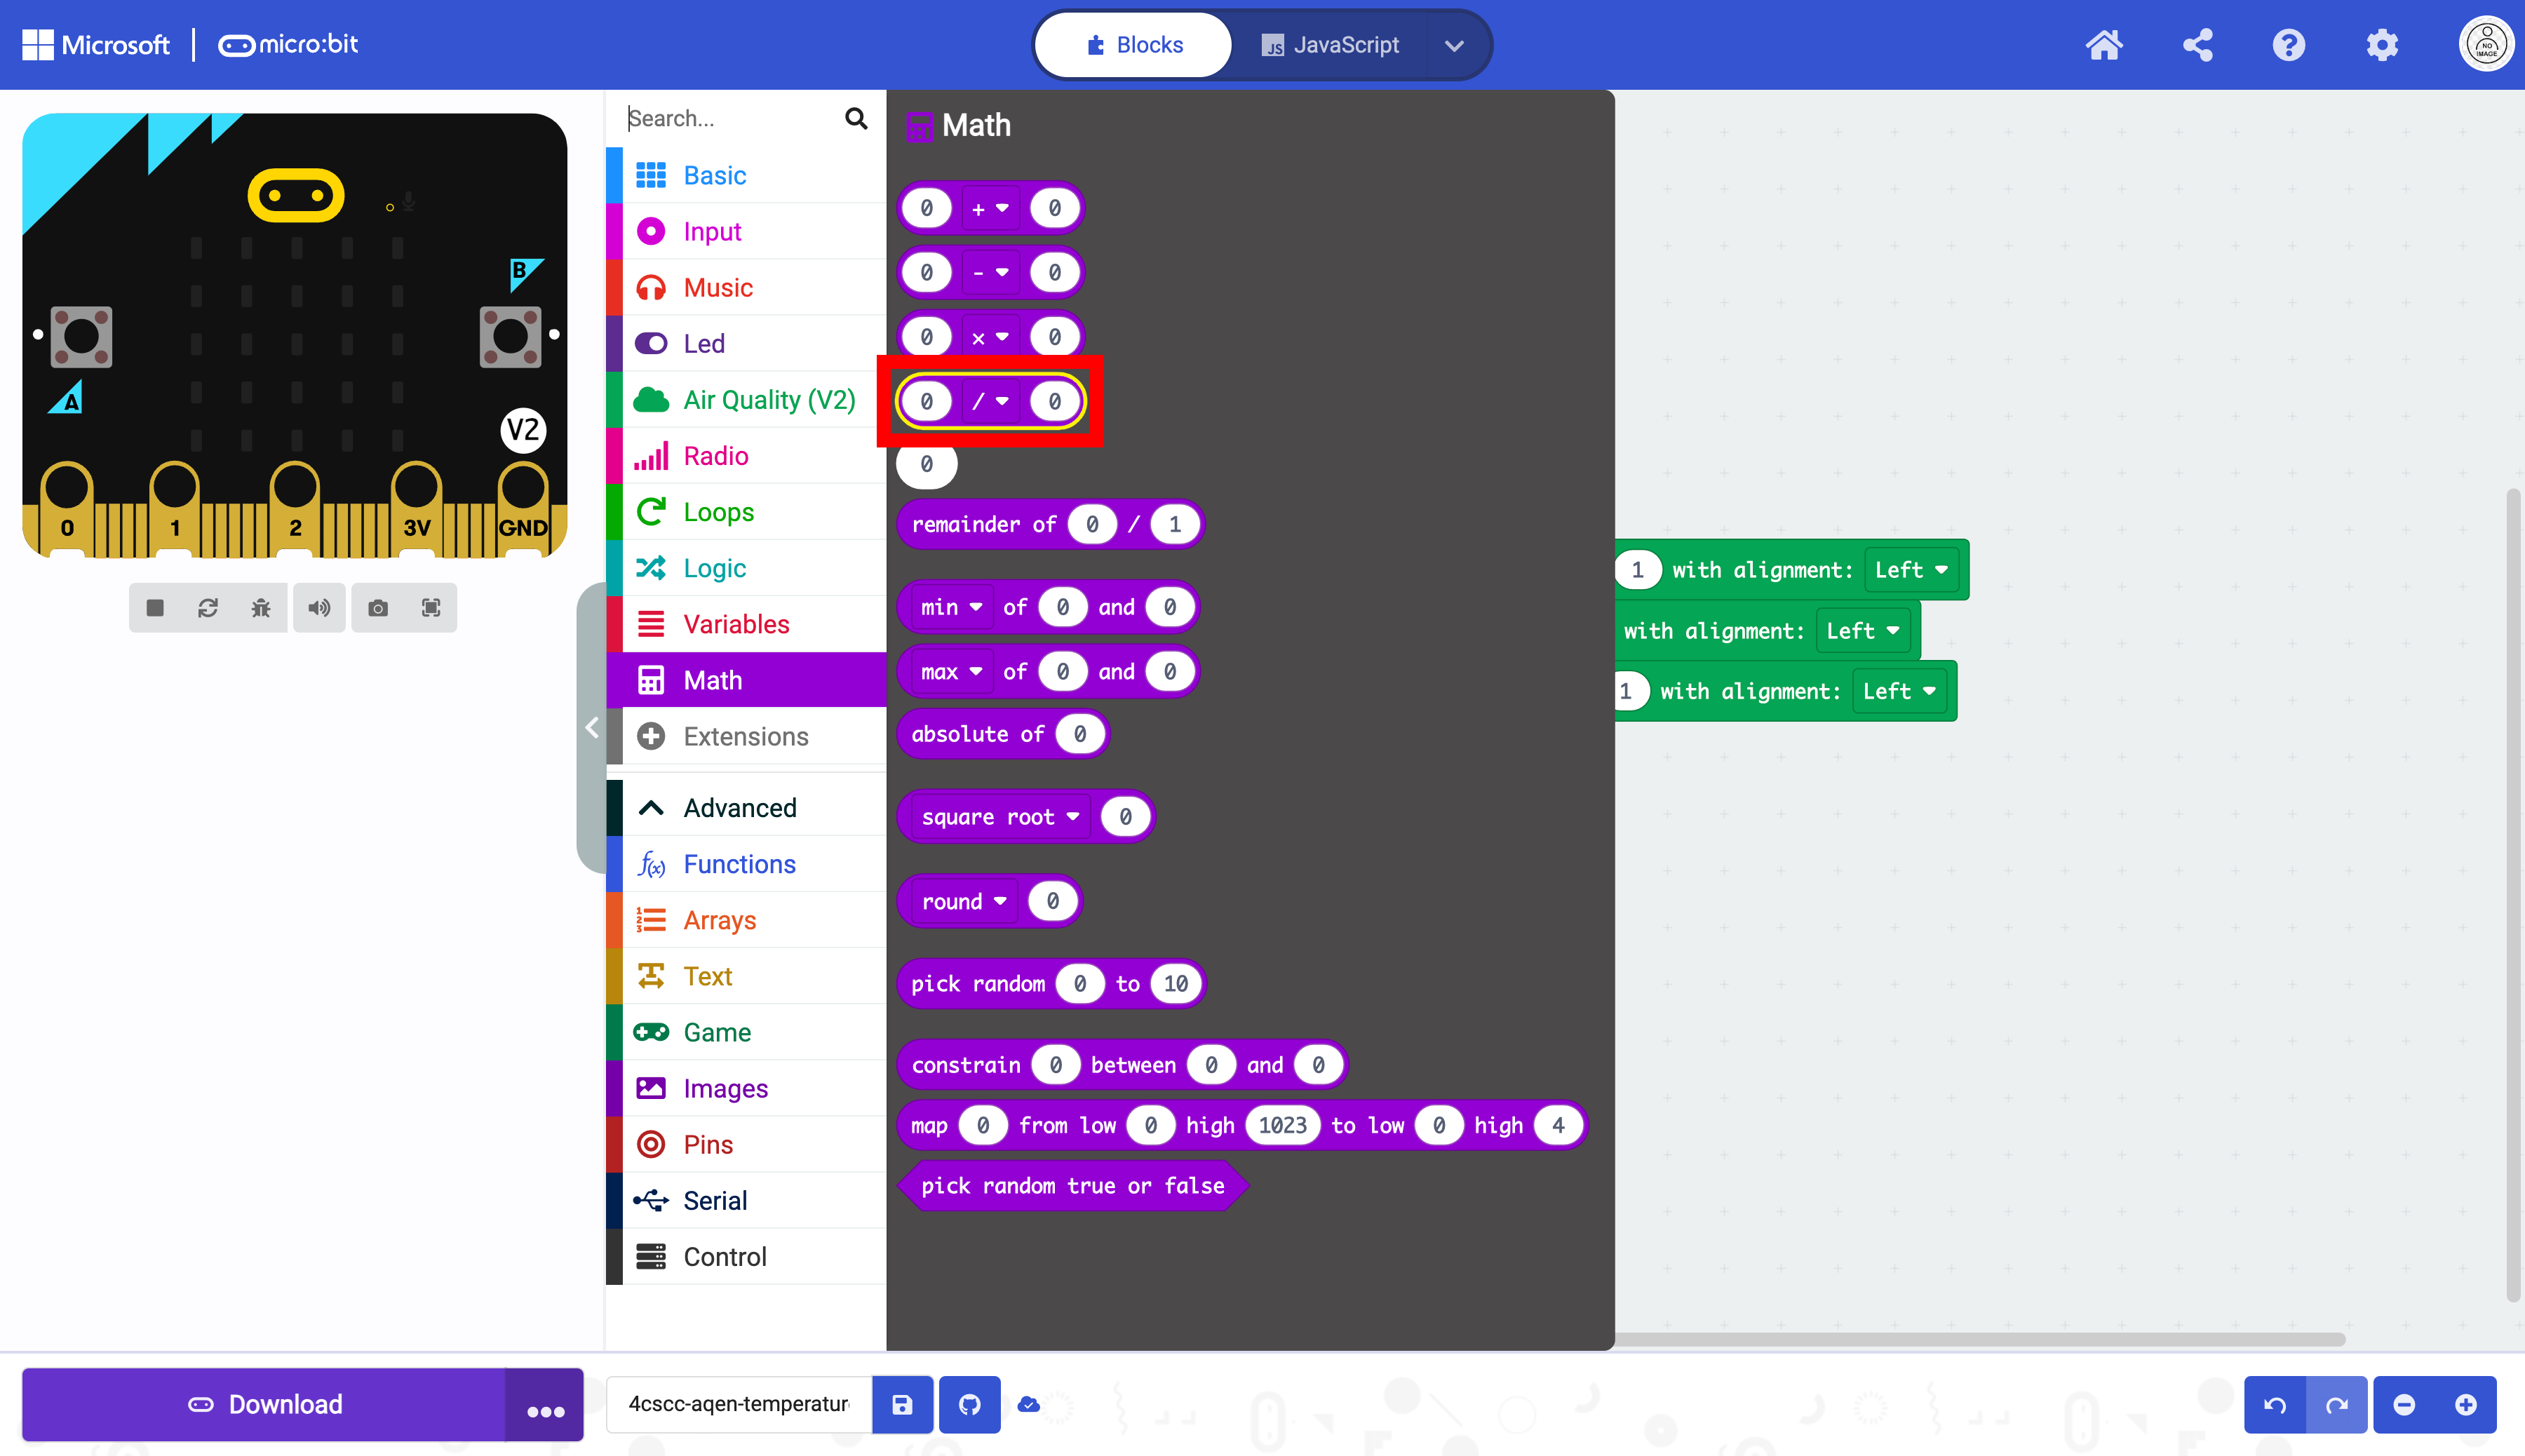
Task: Open the minus operator dropdown
Action: 990,272
